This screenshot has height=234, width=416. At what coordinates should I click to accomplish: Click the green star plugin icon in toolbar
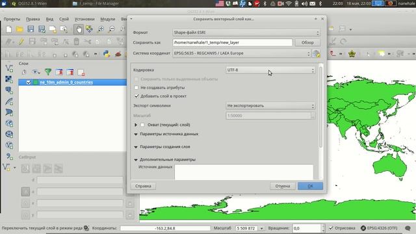(352, 54)
